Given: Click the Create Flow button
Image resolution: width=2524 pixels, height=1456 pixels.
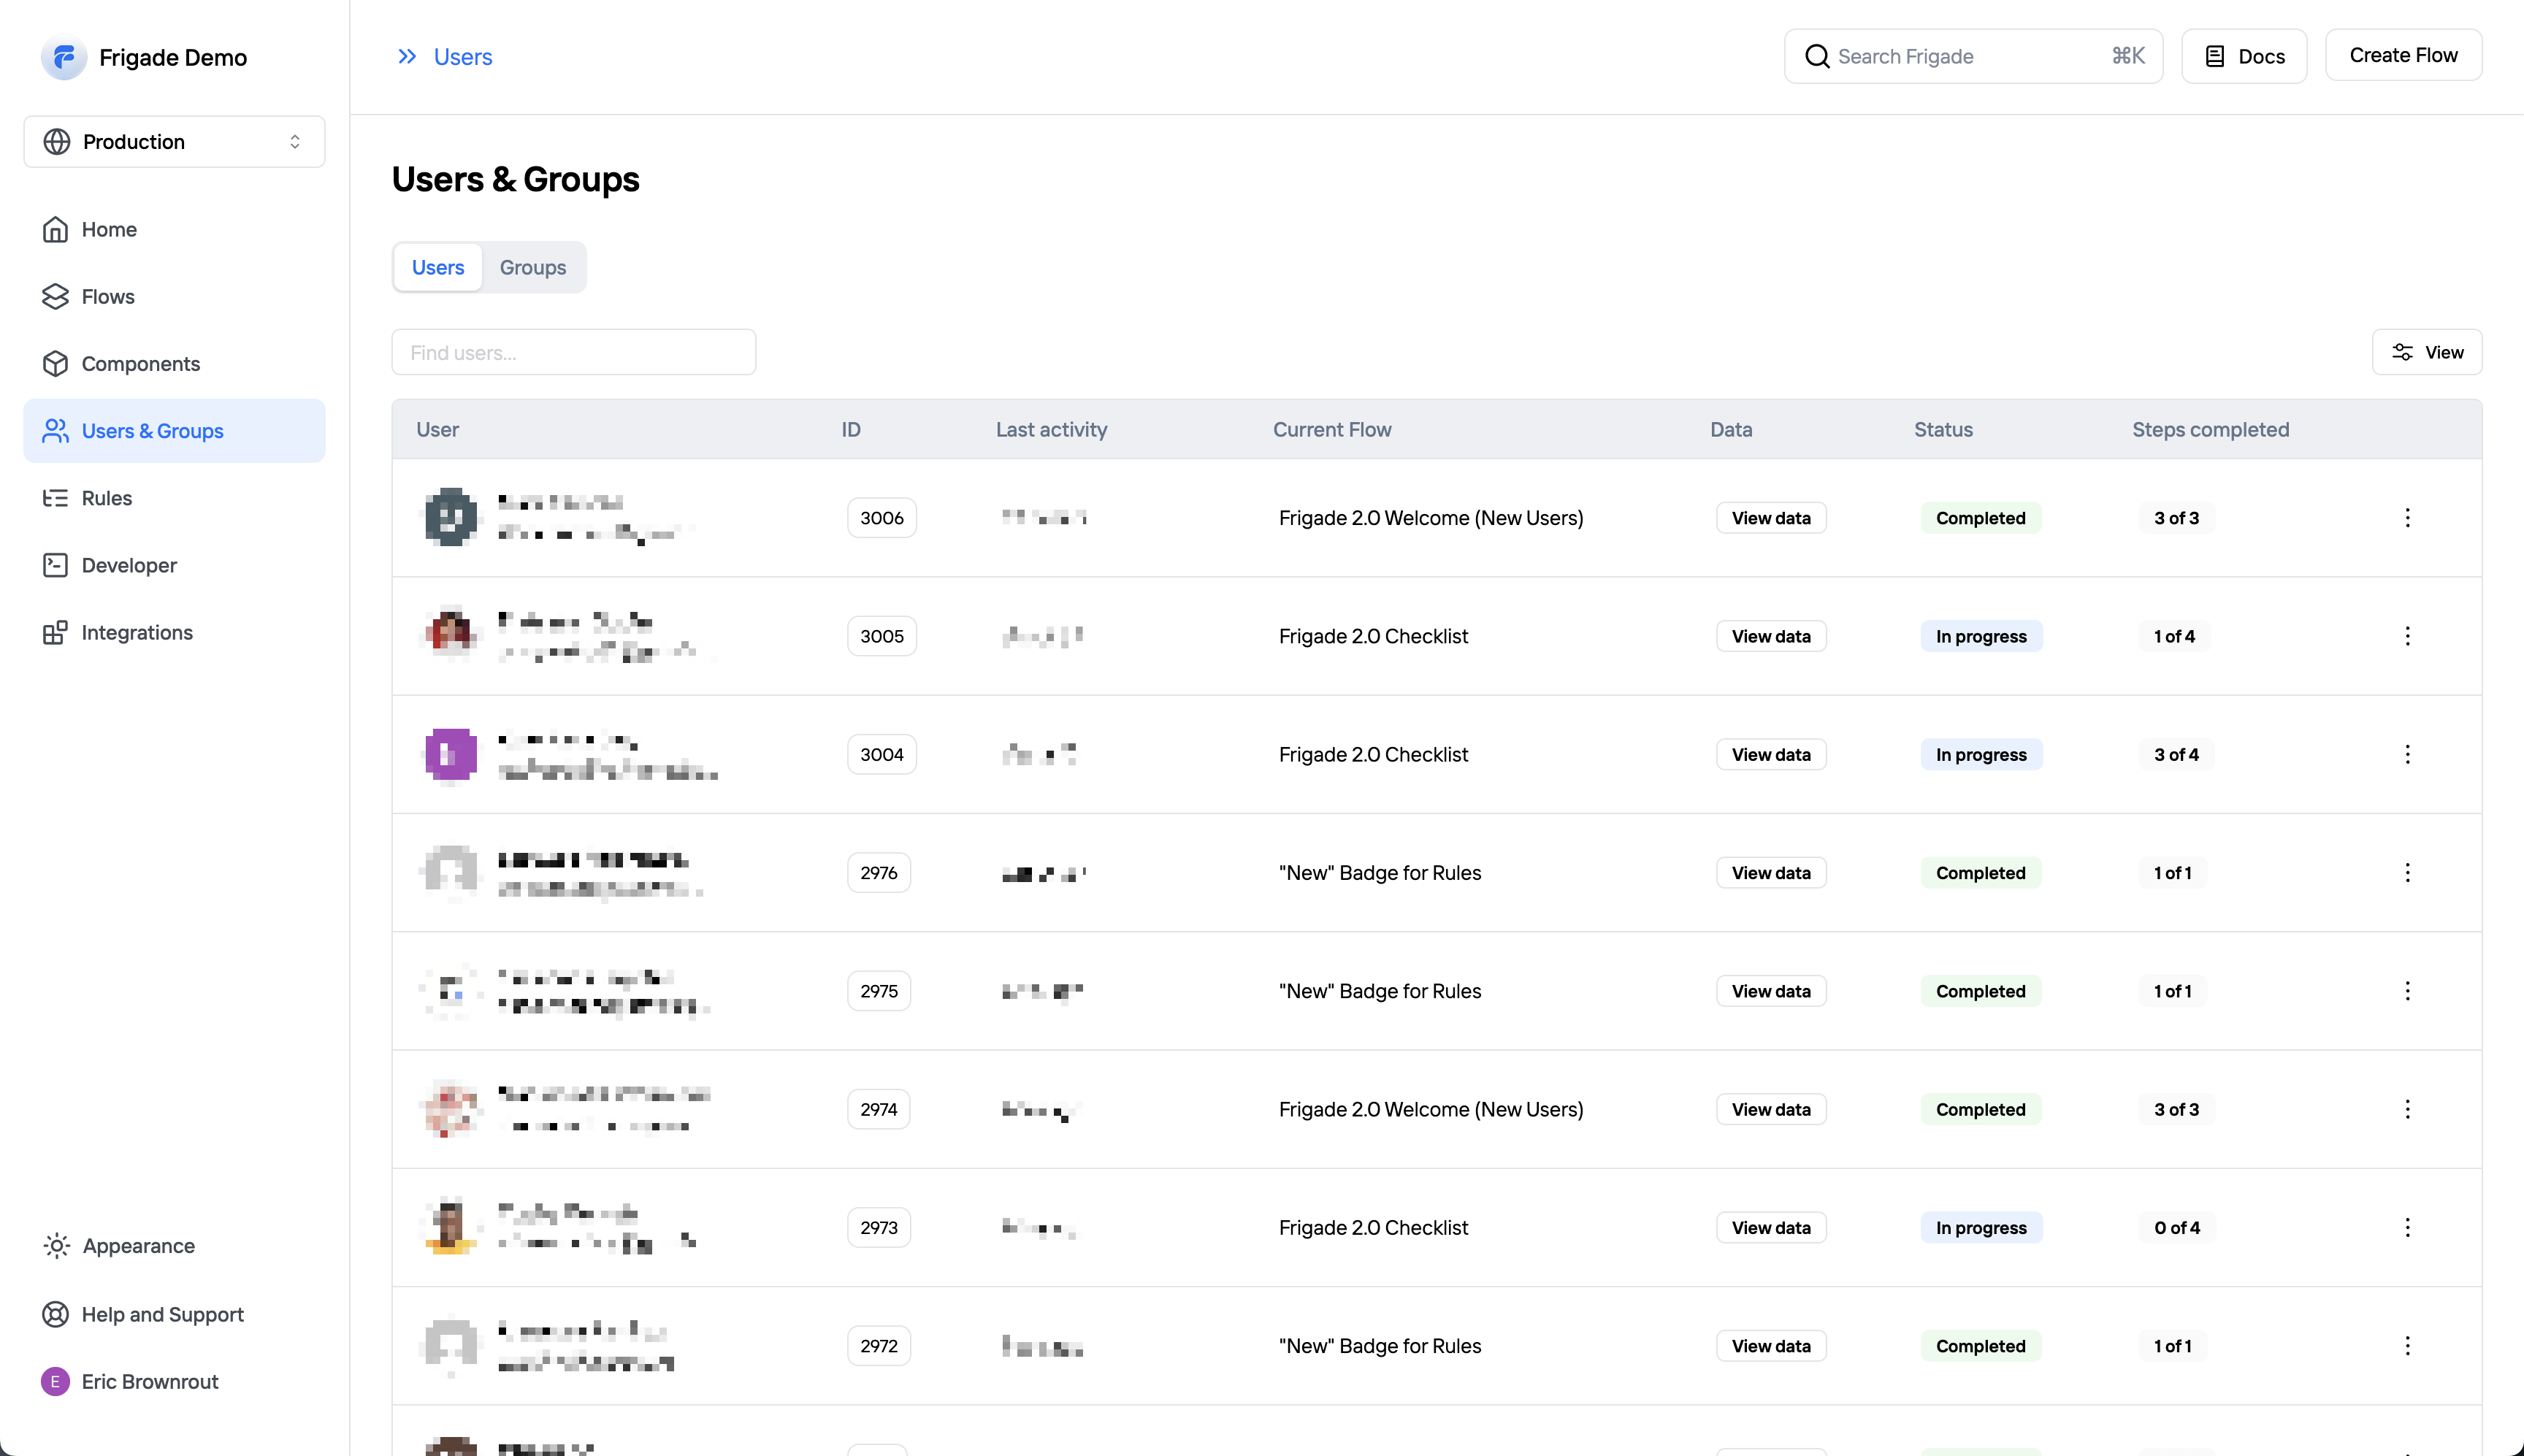Looking at the screenshot, I should click(x=2402, y=56).
